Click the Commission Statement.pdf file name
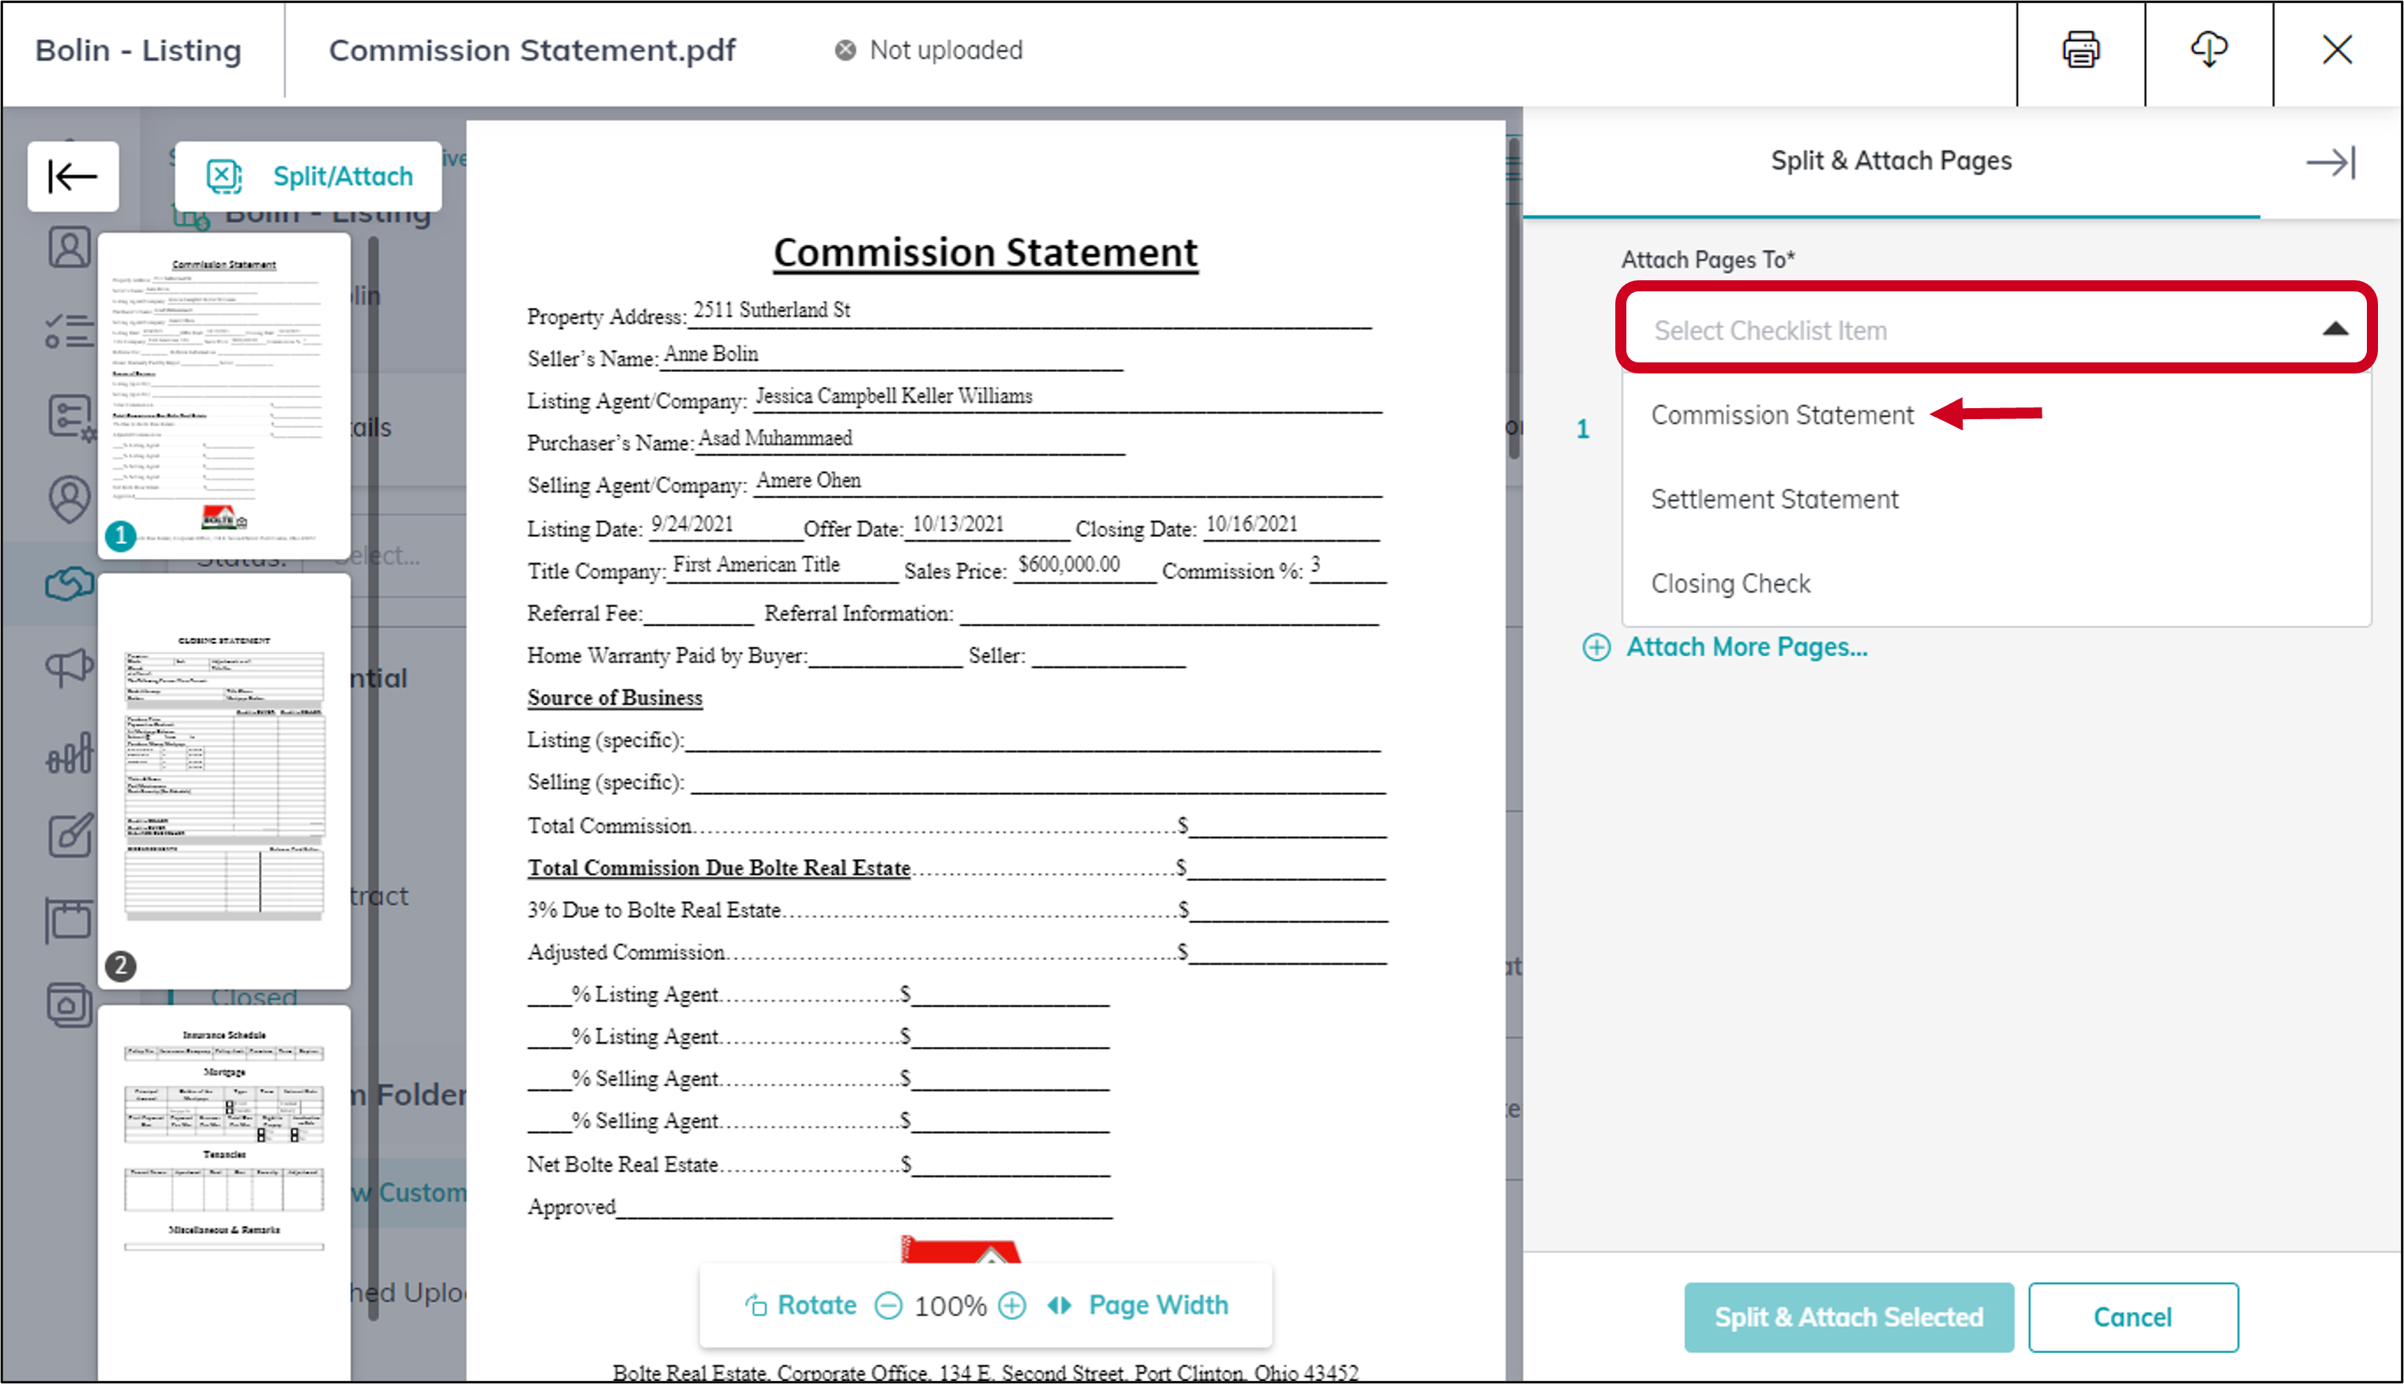The image size is (2404, 1384). (532, 50)
